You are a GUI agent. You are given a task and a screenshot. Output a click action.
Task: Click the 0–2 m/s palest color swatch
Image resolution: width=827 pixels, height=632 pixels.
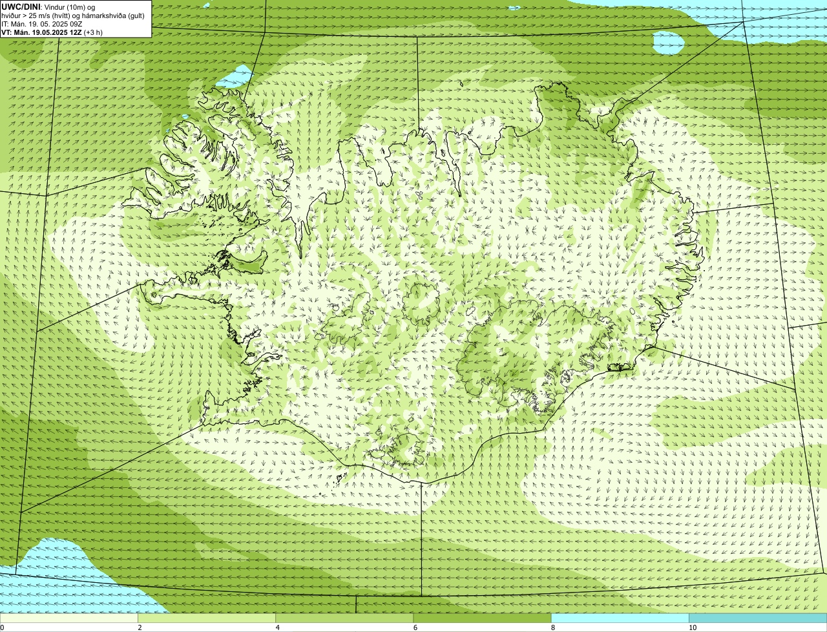[68, 618]
